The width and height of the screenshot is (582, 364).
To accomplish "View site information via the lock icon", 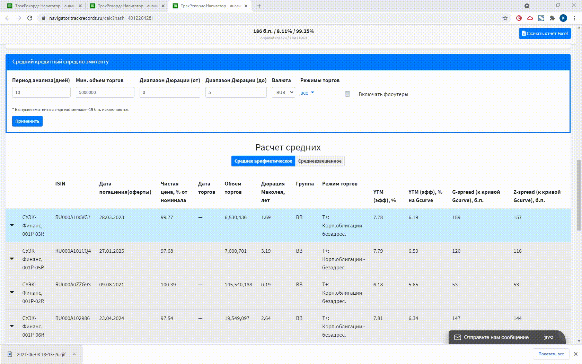I will click(44, 18).
